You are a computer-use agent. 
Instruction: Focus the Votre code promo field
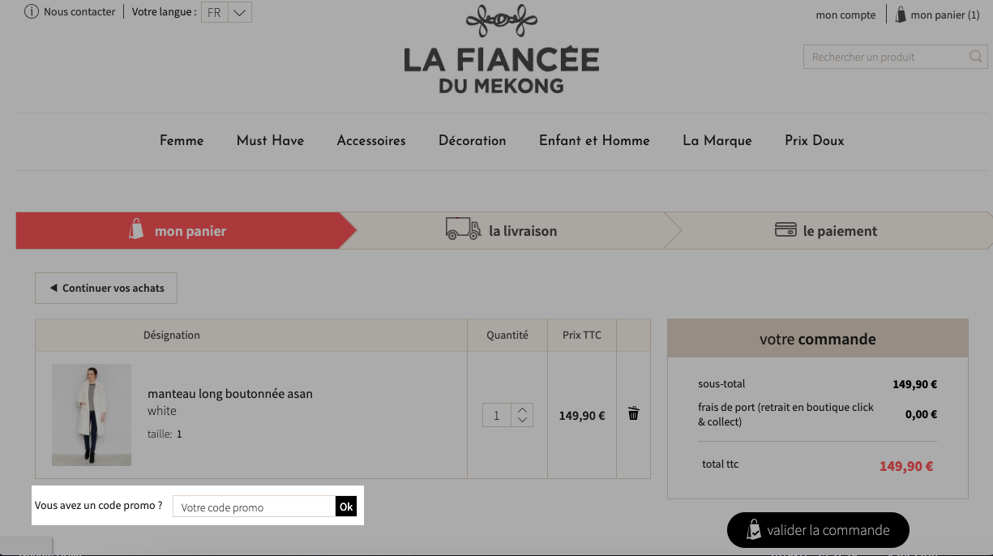pos(255,507)
